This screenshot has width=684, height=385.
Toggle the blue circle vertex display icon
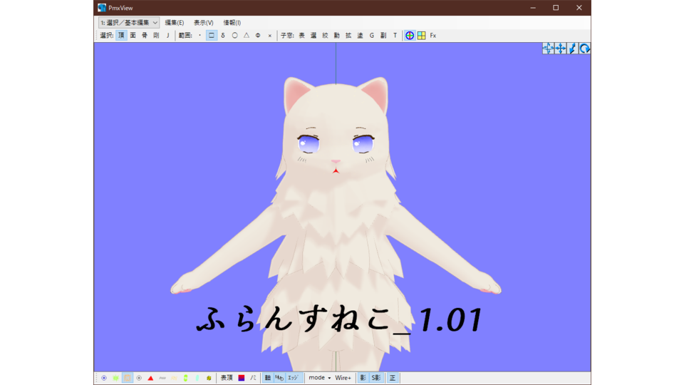pos(104,378)
